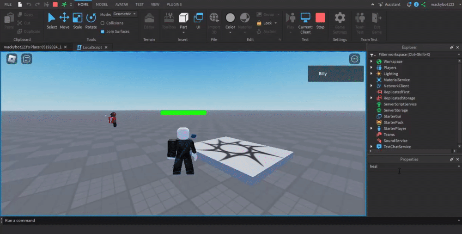Screen dimensions: 462x234
Task: Open the FILE menu
Action: pos(8,5)
